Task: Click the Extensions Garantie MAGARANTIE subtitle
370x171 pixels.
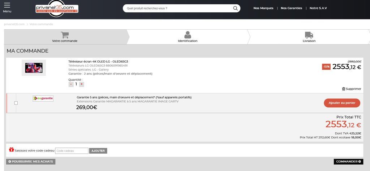Action: tap(128, 101)
